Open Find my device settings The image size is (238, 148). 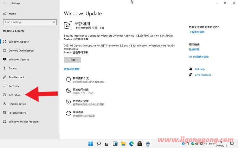17,104
